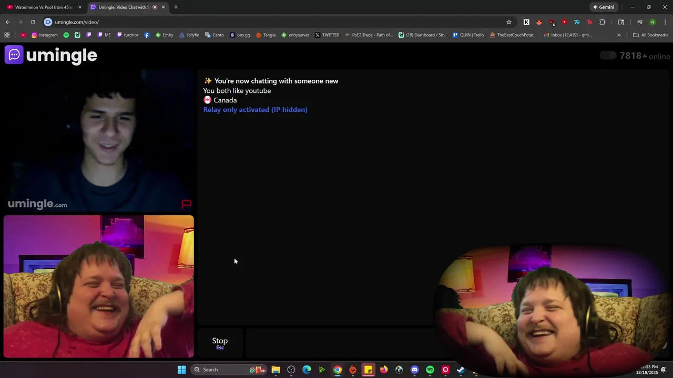673x378 pixels.
Task: Open the Chrome apps grid shortcut
Action: tap(7, 35)
